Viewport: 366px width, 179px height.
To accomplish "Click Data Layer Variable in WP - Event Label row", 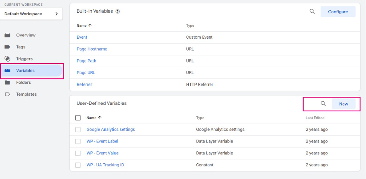I will coord(215,141).
